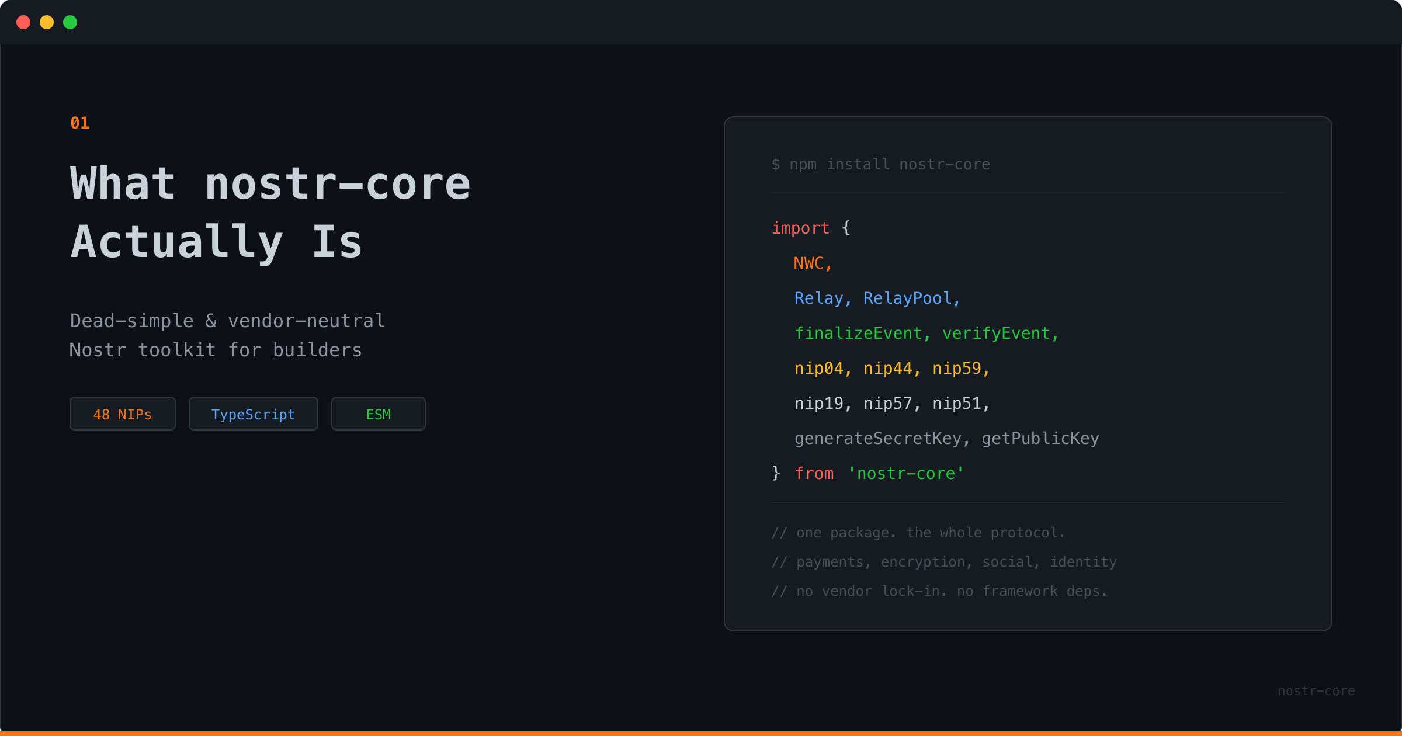
Task: Select the finalizeEvent function name
Action: click(x=860, y=333)
